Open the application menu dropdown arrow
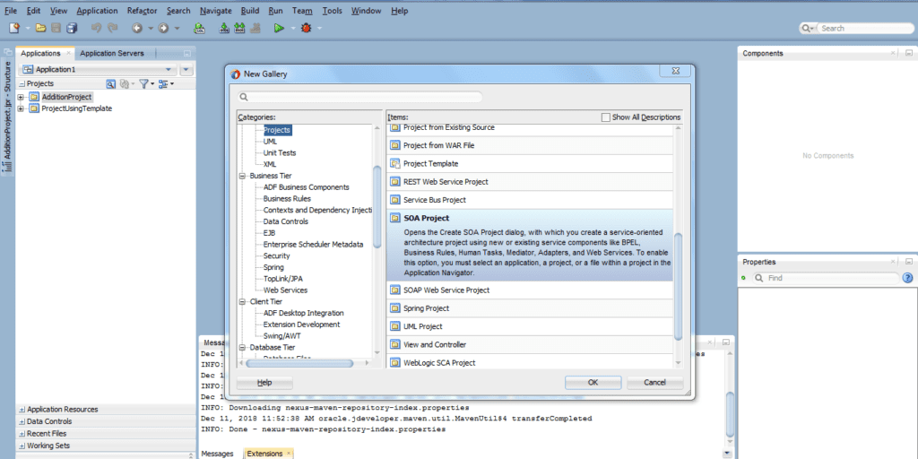This screenshot has width=918, height=459. click(x=186, y=70)
